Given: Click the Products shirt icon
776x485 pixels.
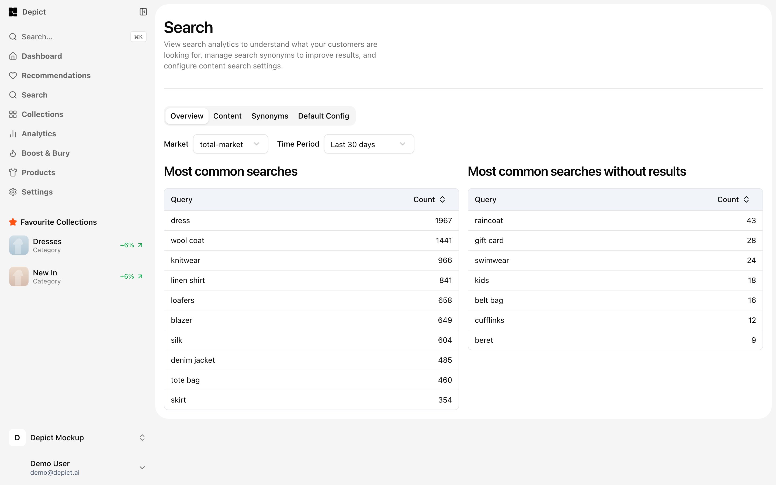Looking at the screenshot, I should pyautogui.click(x=13, y=172).
